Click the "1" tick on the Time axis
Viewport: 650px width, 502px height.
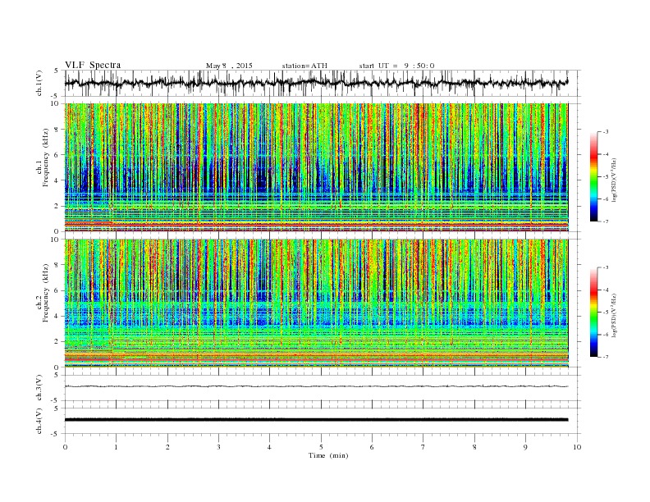click(x=116, y=447)
